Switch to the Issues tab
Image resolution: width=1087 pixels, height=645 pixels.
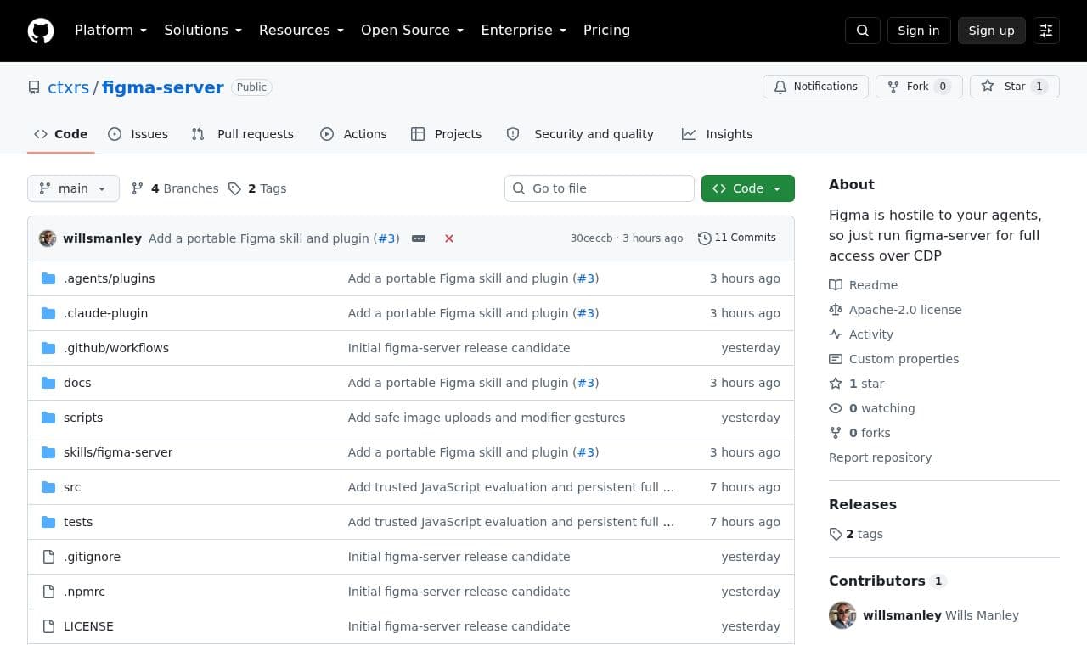click(138, 134)
